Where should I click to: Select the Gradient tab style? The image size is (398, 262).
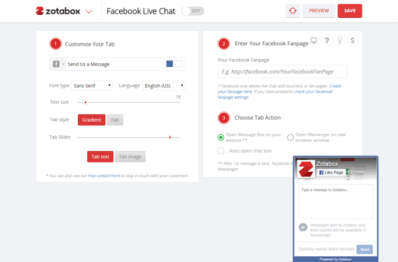click(x=92, y=120)
